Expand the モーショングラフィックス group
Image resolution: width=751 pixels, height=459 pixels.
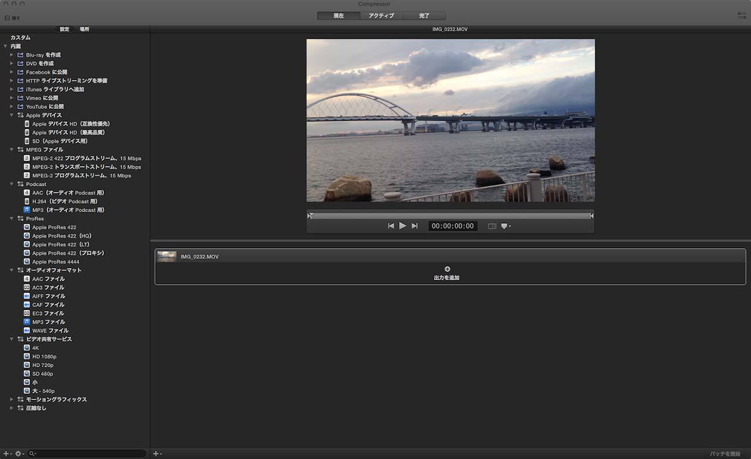tap(12, 399)
